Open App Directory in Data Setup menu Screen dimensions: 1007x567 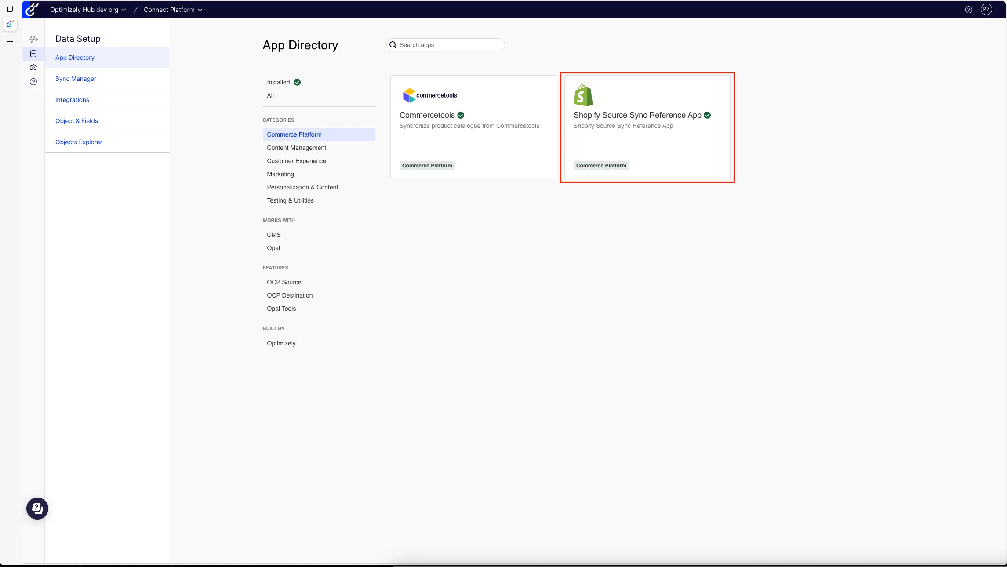pos(107,58)
